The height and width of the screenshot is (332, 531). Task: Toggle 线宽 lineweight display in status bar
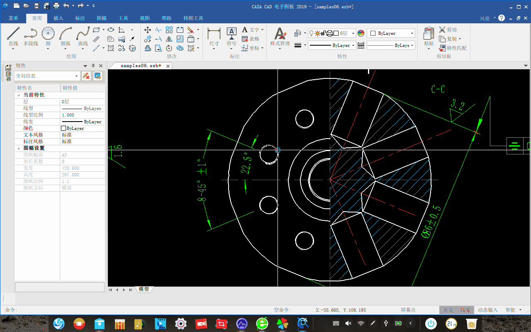pos(465,310)
